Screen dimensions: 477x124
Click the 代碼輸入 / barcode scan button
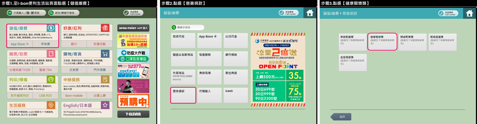pyautogui.click(x=27, y=13)
